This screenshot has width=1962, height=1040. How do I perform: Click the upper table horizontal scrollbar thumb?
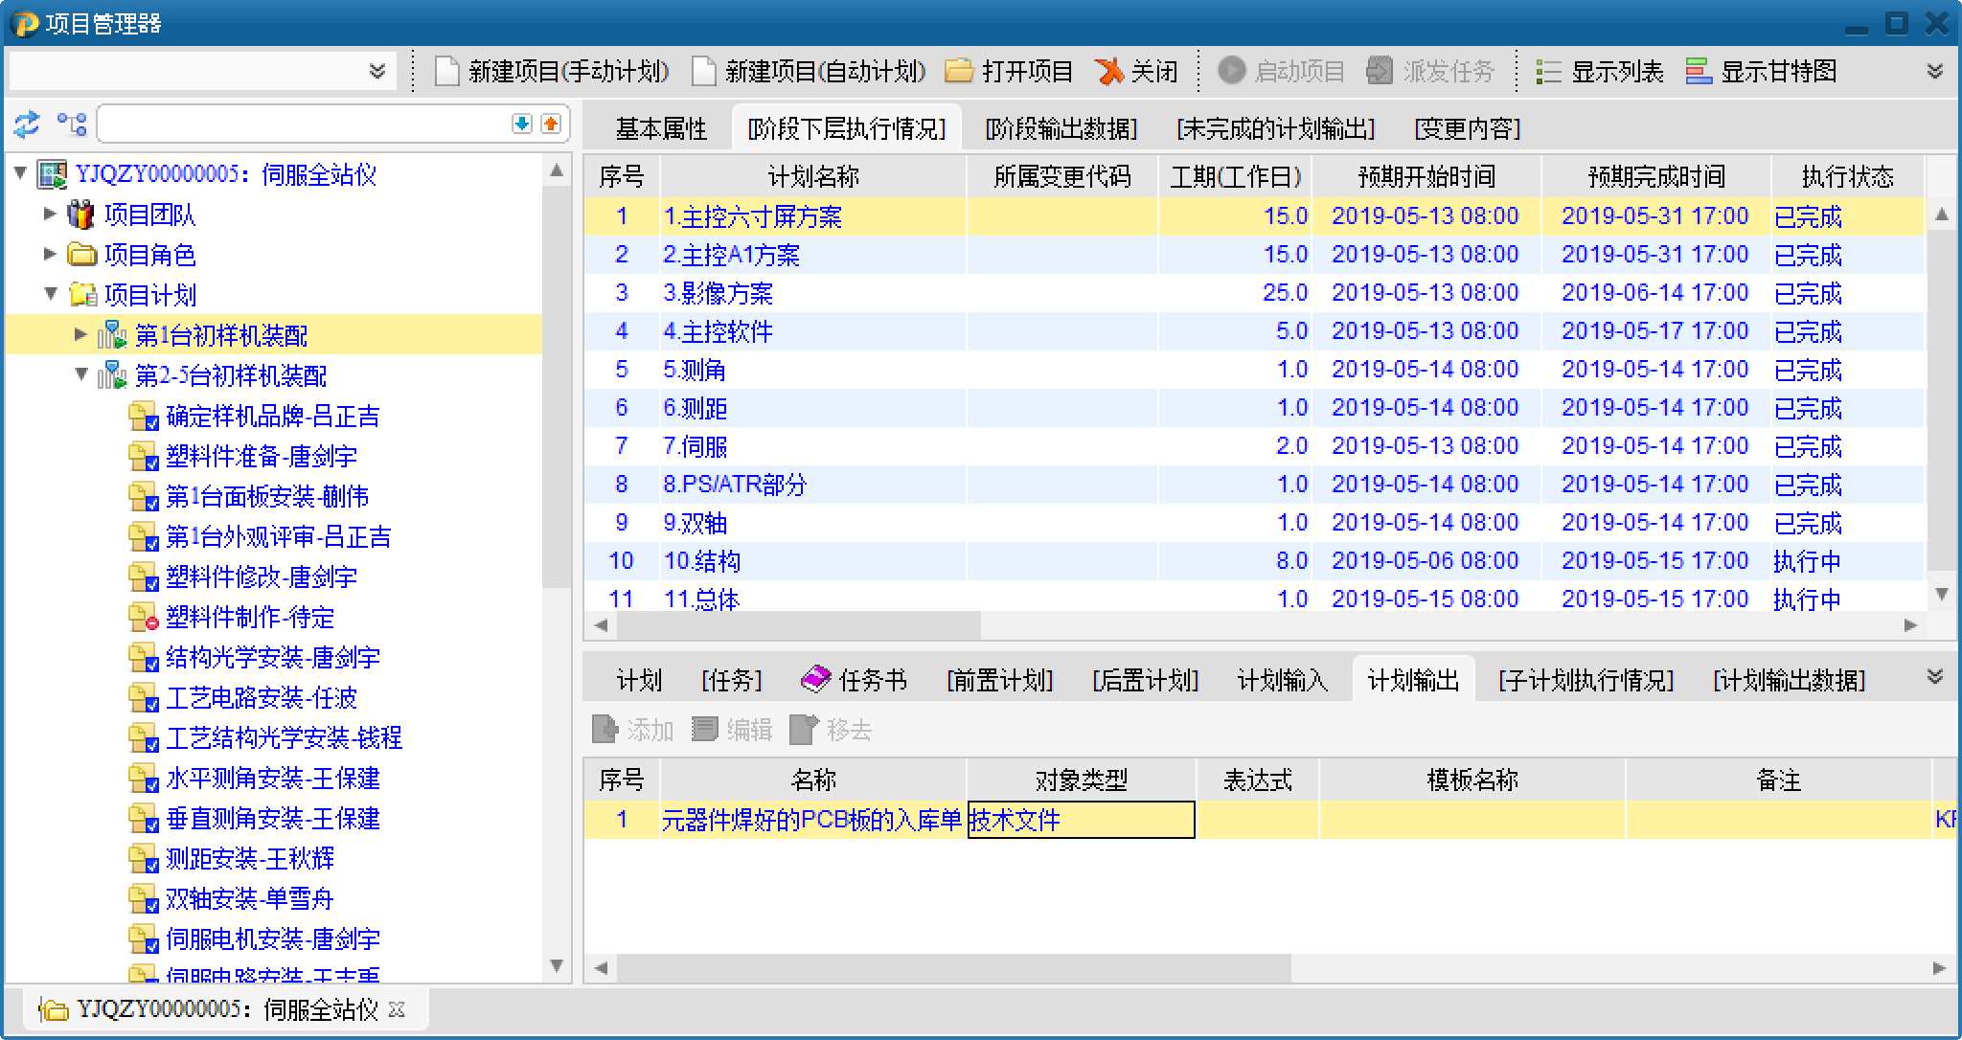[x=798, y=625]
